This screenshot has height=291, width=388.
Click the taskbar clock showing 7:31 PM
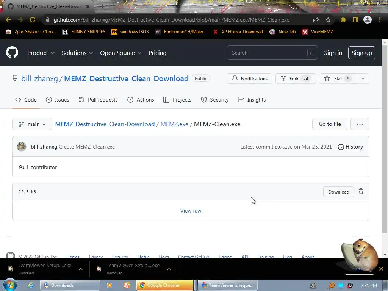[369, 286]
